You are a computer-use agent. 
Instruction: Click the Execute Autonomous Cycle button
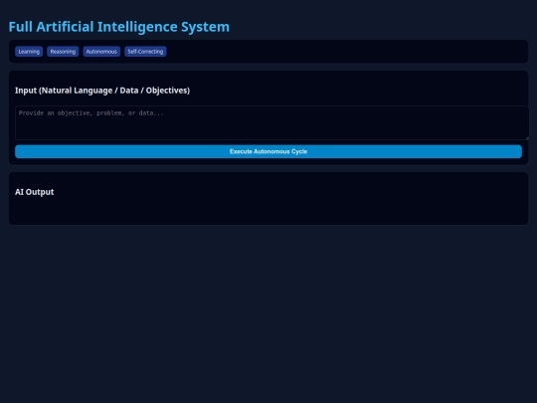268,151
